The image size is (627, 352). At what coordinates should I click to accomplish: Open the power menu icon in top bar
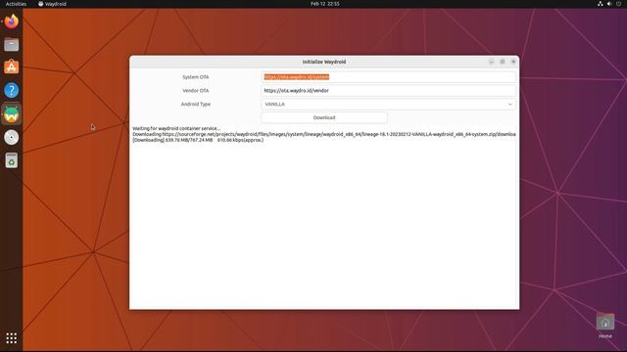[x=618, y=4]
